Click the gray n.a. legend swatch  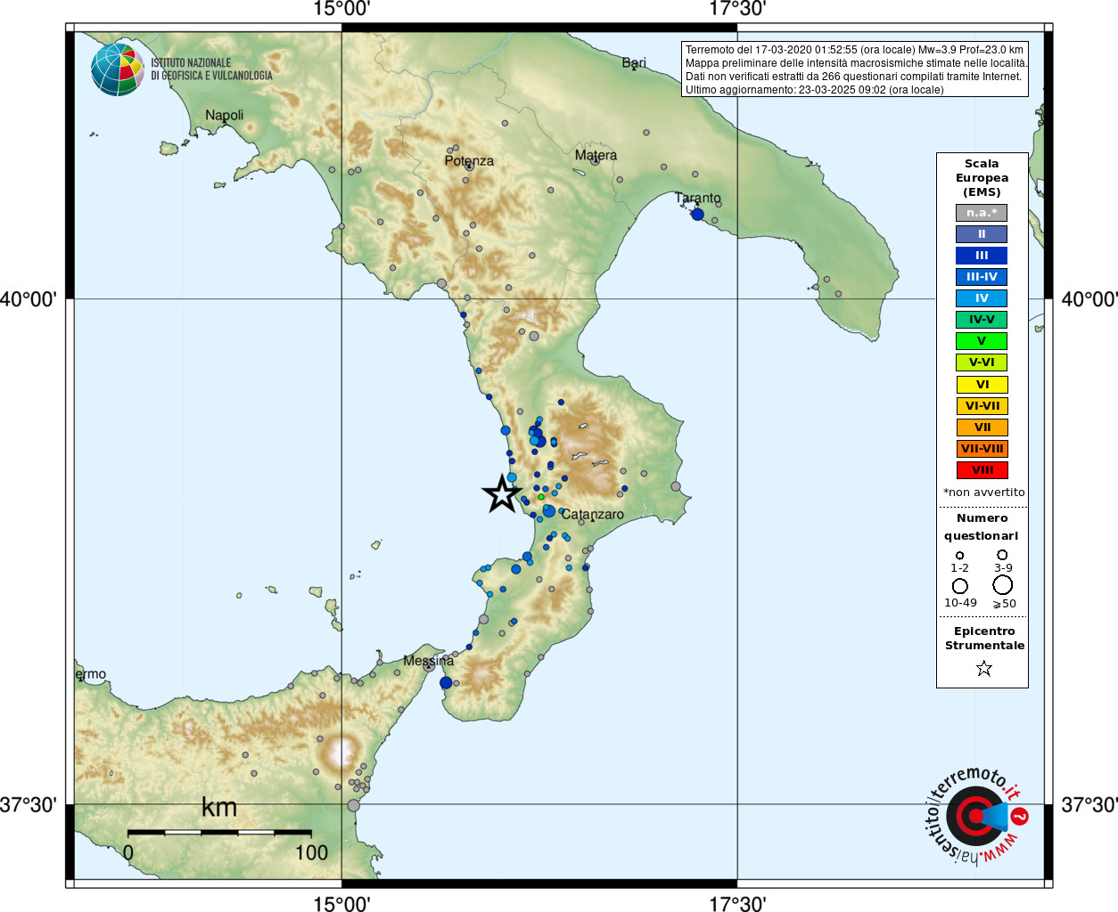982,213
